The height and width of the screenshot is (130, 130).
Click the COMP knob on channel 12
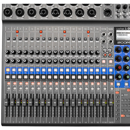[x=73, y=61]
